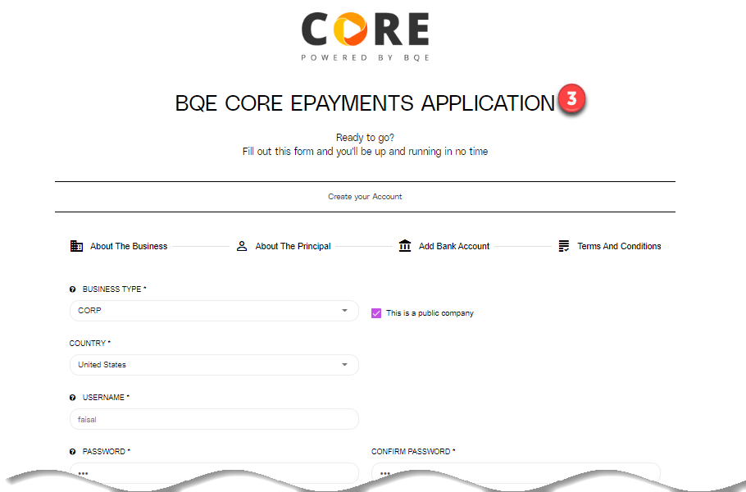Screen dimensions: 746x492
Task: Click the help icon beside BUSINESS TYPE
Action: [73, 289]
